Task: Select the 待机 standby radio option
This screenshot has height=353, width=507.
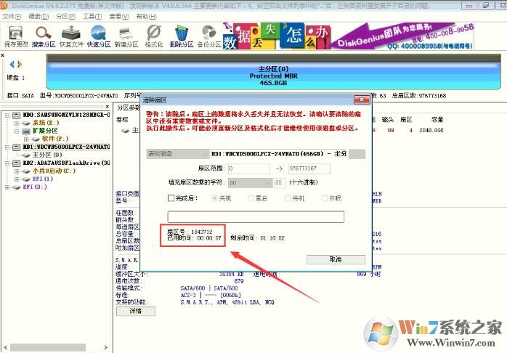Action: pos(288,198)
